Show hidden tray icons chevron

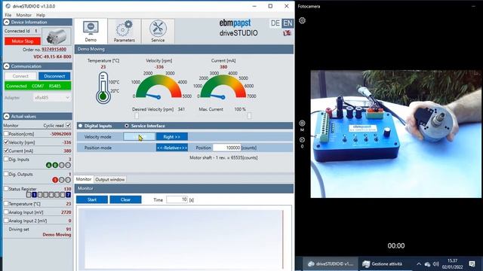point(419,264)
